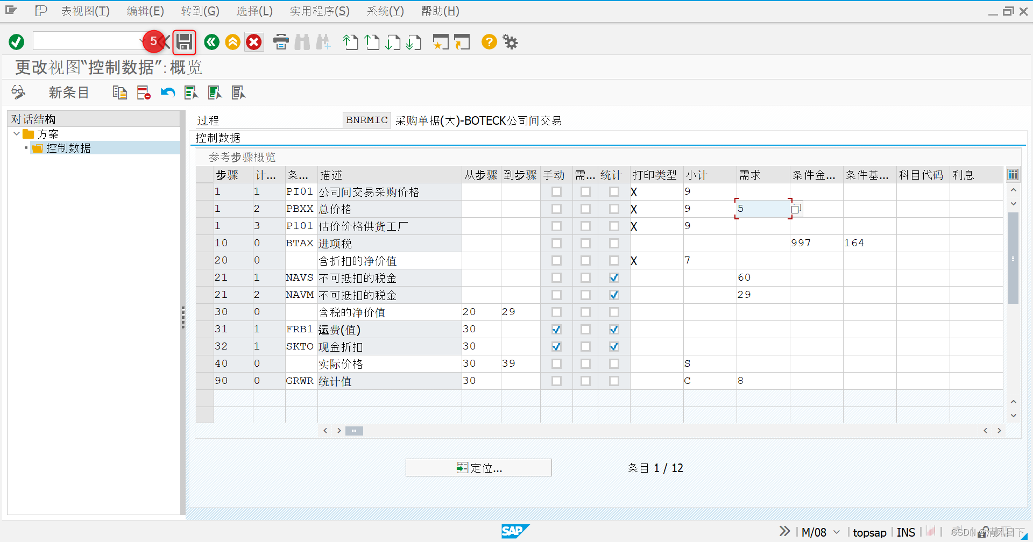Click the Generate shortcut icon
Image resolution: width=1033 pixels, height=542 pixels.
(462, 42)
